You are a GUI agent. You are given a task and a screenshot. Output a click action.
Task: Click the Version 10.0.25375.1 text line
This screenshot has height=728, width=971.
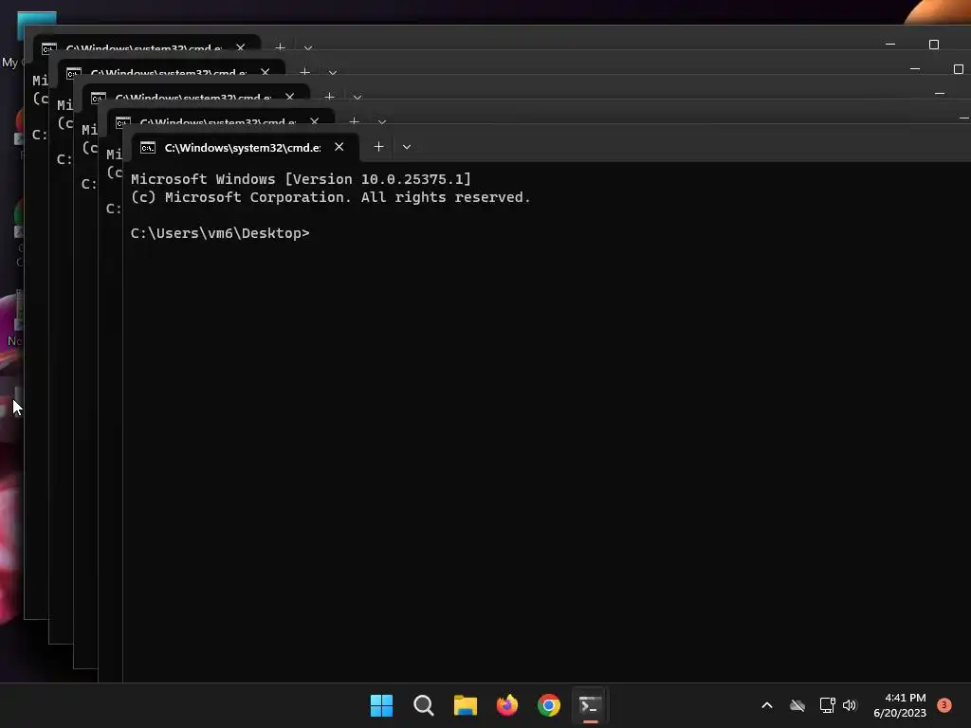point(301,179)
